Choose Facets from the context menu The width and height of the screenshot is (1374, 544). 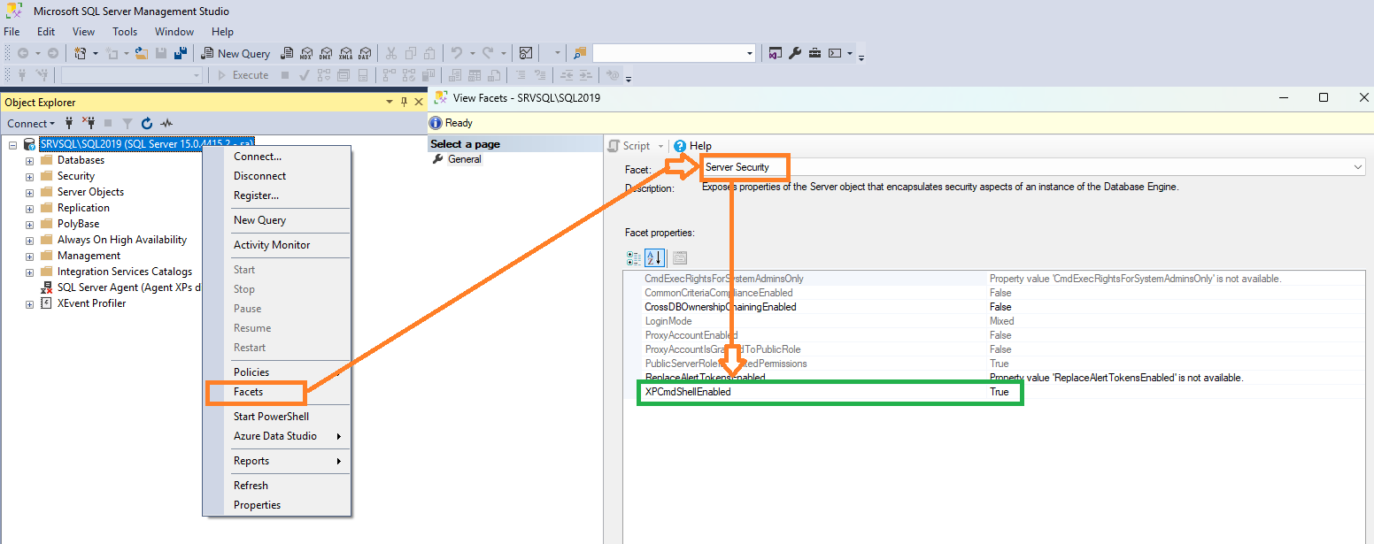[x=276, y=392]
